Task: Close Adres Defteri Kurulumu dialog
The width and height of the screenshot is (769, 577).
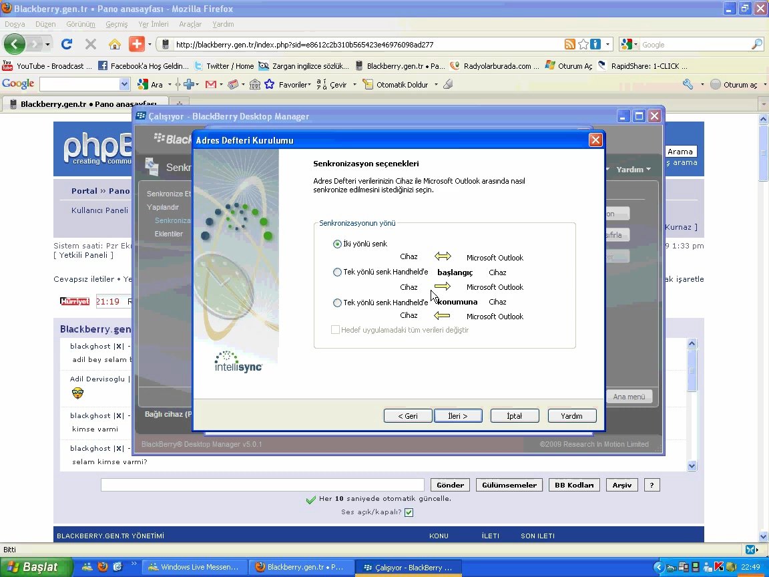Action: 595,140
